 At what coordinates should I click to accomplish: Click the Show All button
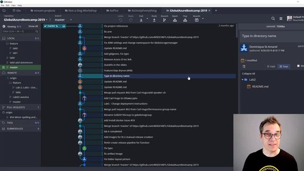(x=33, y=27)
